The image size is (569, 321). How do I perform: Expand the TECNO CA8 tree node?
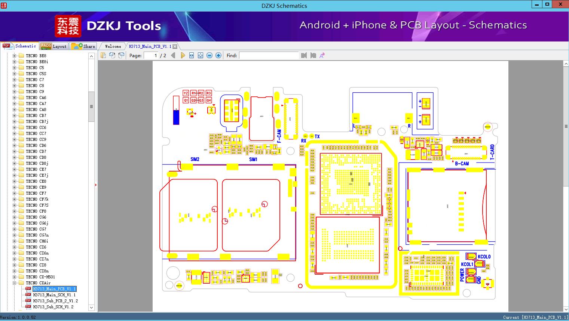pos(14,109)
